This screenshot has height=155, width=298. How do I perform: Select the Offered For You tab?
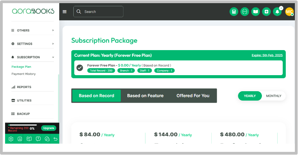pos(193,96)
